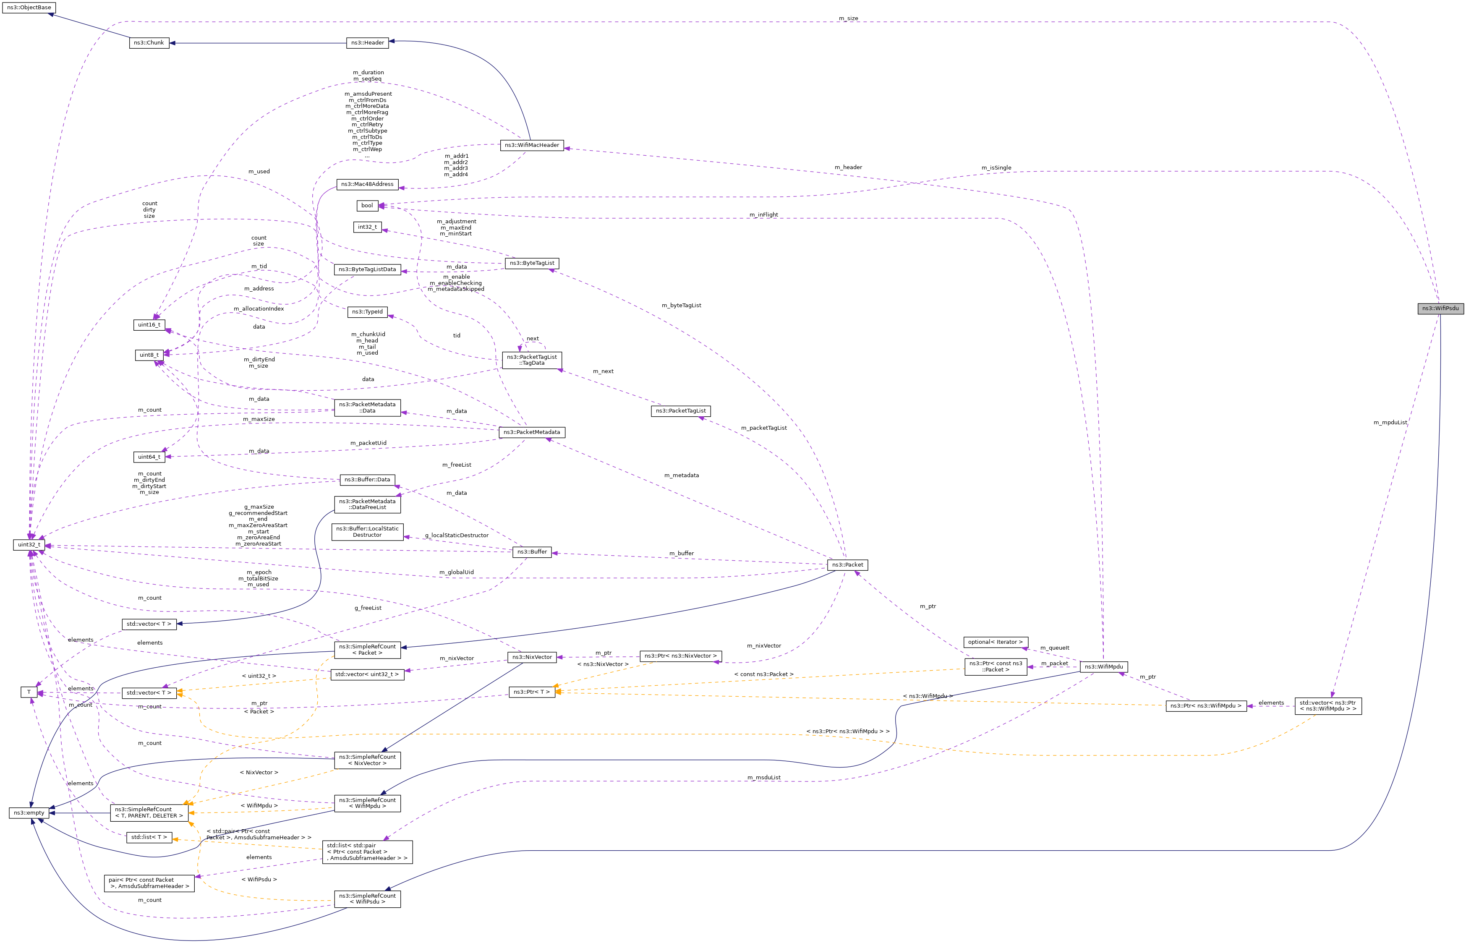Open the ns3::Buffer node
The height and width of the screenshot is (943, 1466).
click(x=531, y=552)
